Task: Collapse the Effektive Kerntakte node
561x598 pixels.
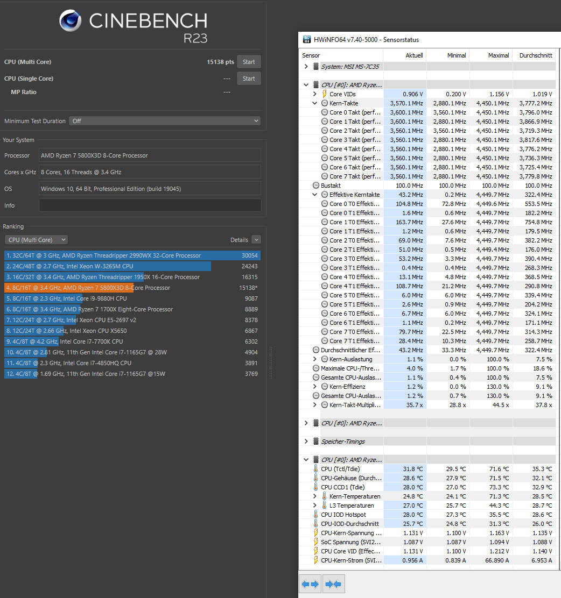Action: point(314,195)
